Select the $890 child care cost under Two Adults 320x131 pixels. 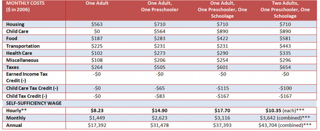pos(285,31)
